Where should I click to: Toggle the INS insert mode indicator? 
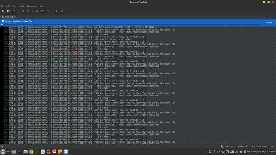click(273, 146)
